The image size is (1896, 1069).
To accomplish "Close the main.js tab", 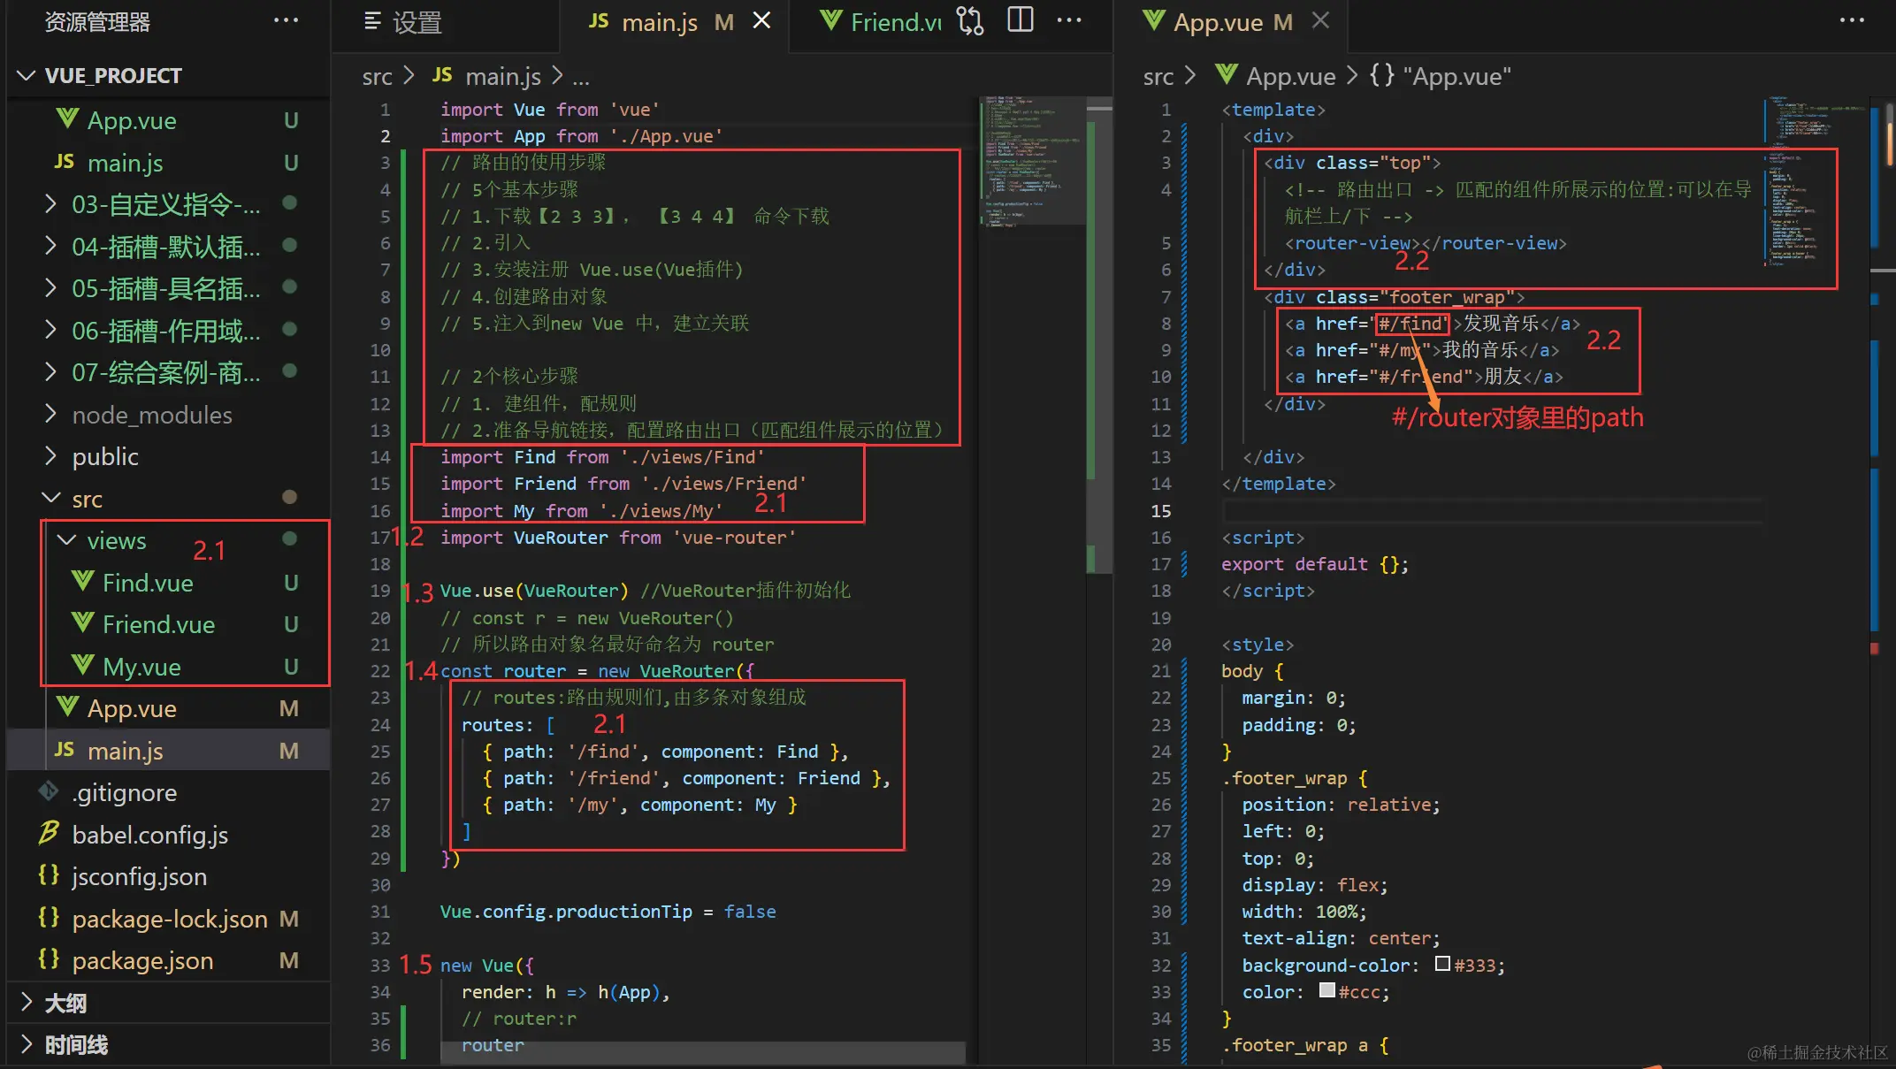I will click(761, 20).
